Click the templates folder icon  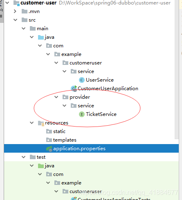(x=49, y=140)
